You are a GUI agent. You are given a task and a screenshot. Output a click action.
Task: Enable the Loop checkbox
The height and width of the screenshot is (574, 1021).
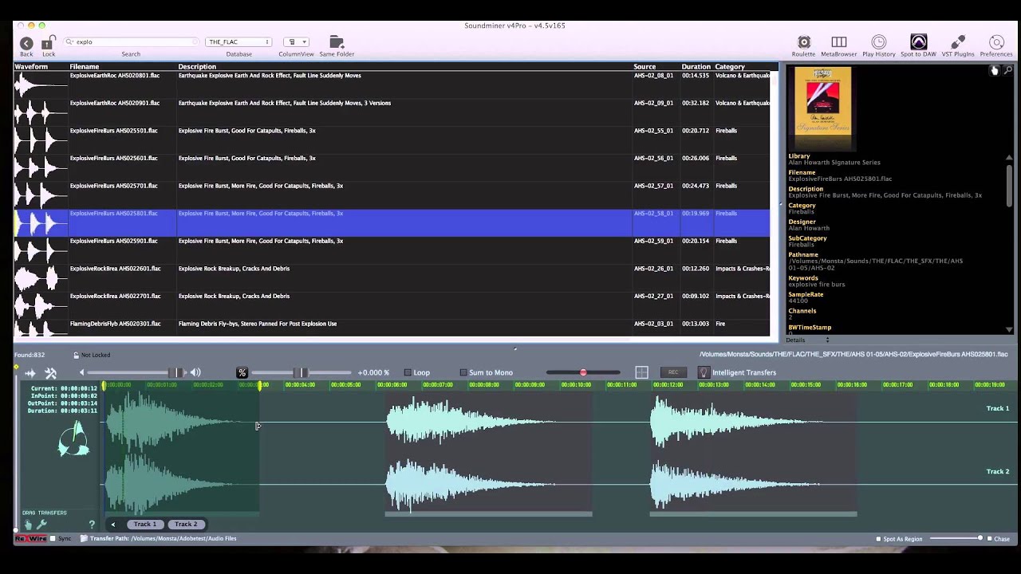tap(408, 372)
